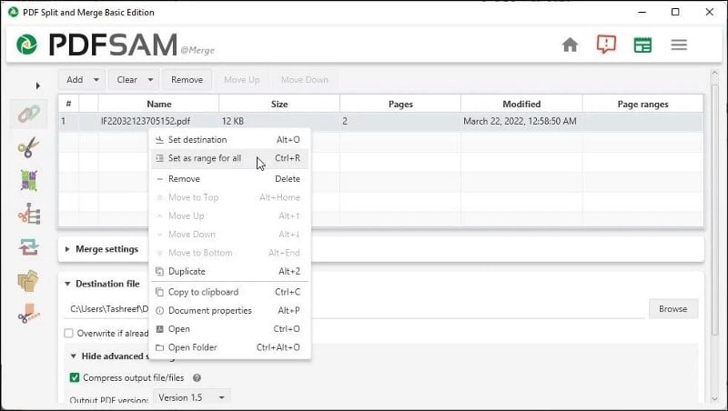Open the Output PDF version dropdown
Screen dimensions: 728x411
pos(191,397)
